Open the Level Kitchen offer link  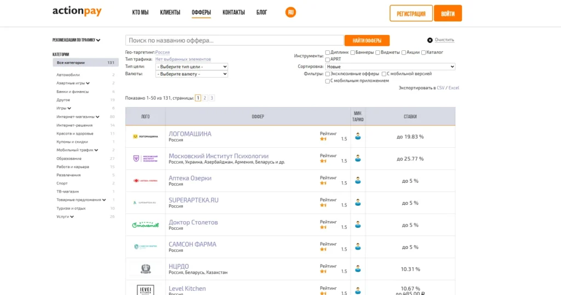(187, 288)
